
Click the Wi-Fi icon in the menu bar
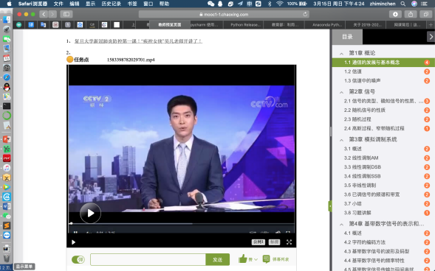pos(280,4)
